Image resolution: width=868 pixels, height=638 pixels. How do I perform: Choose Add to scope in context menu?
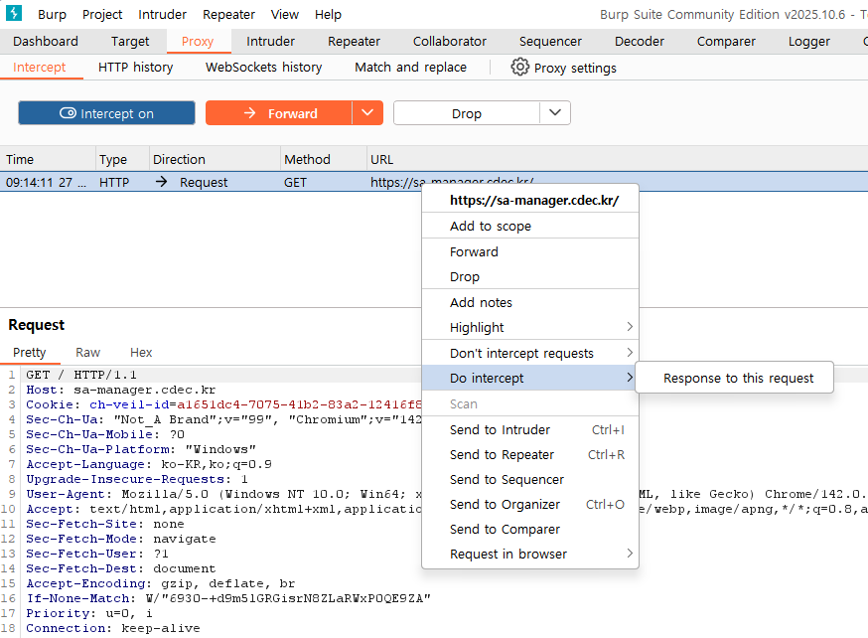[530, 226]
